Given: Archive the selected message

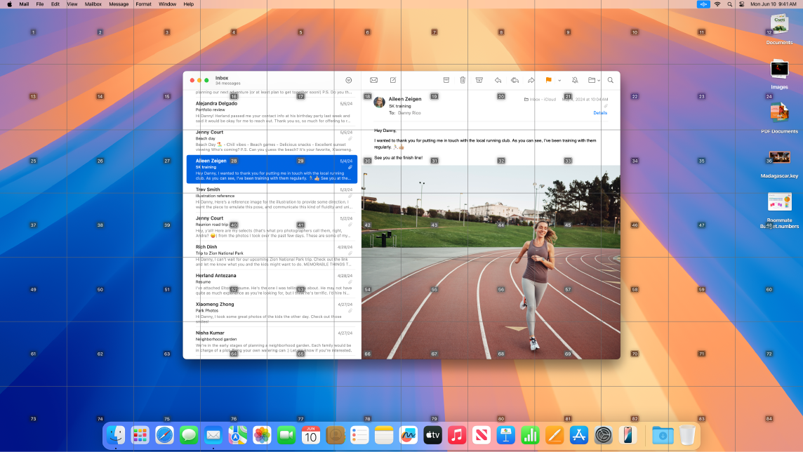Looking at the screenshot, I should click(x=446, y=80).
